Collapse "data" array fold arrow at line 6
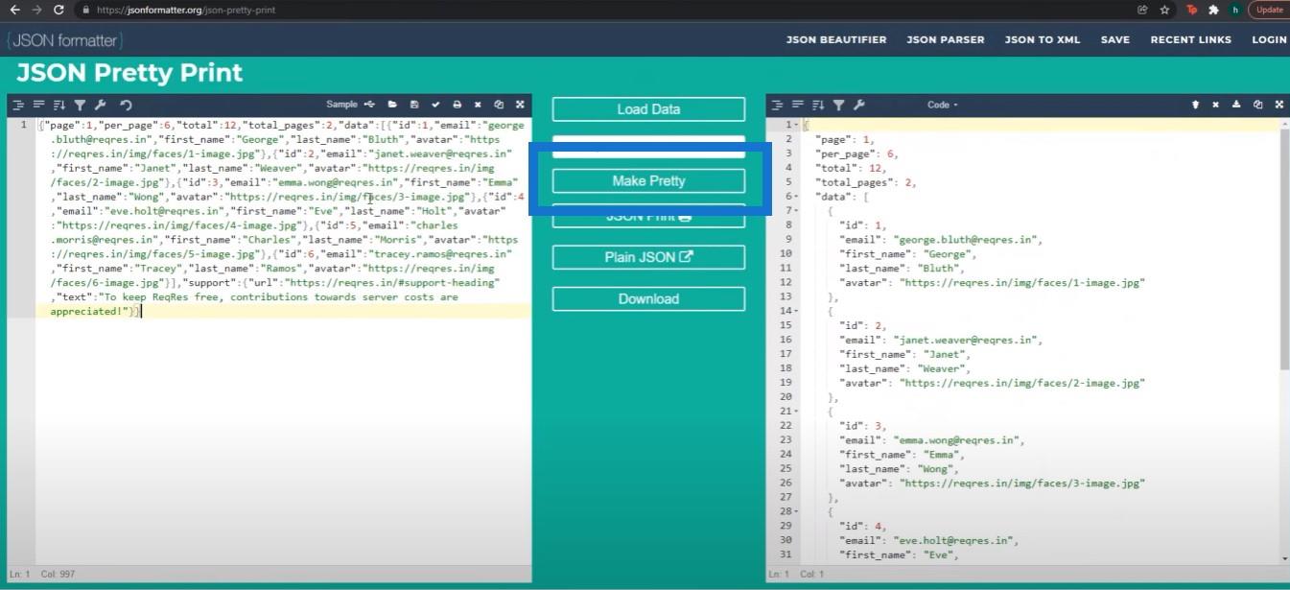Screen dimensions: 1290x590 point(798,197)
